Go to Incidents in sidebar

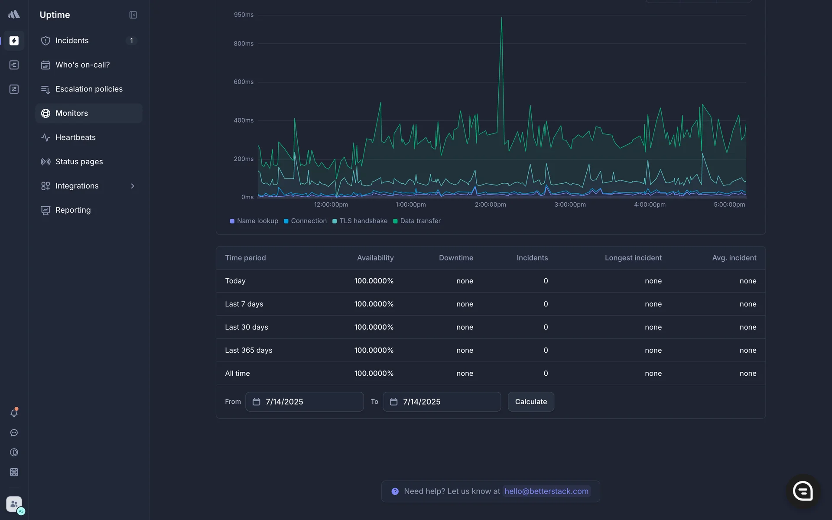pos(72,41)
